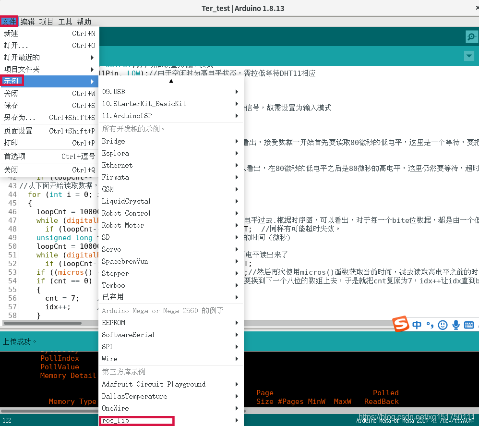The image size is (479, 426).
Task: Open the 编辑 menu
Action: [x=27, y=22]
